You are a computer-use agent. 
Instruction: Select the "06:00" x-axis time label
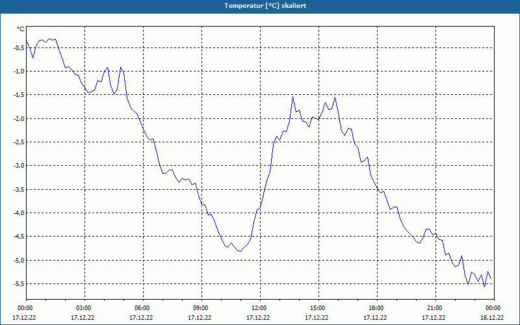click(x=143, y=308)
